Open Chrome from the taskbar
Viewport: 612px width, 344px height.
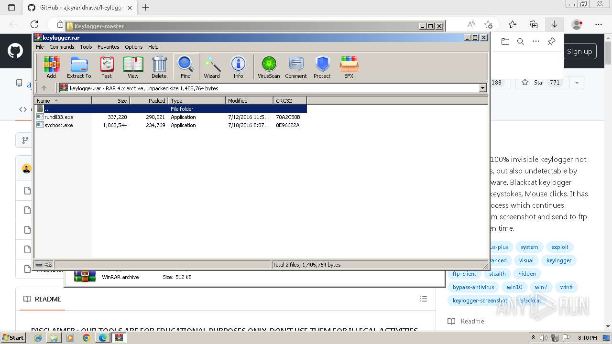pyautogui.click(x=86, y=338)
